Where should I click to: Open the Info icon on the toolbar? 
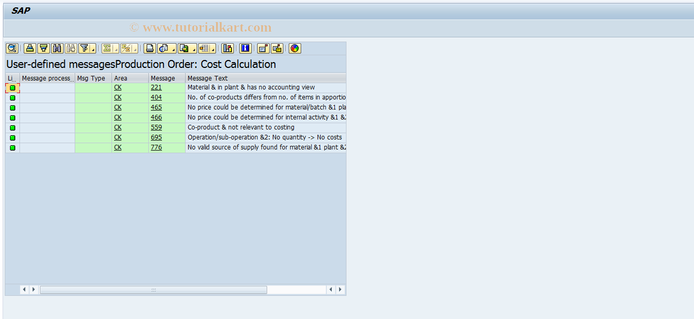(x=245, y=48)
